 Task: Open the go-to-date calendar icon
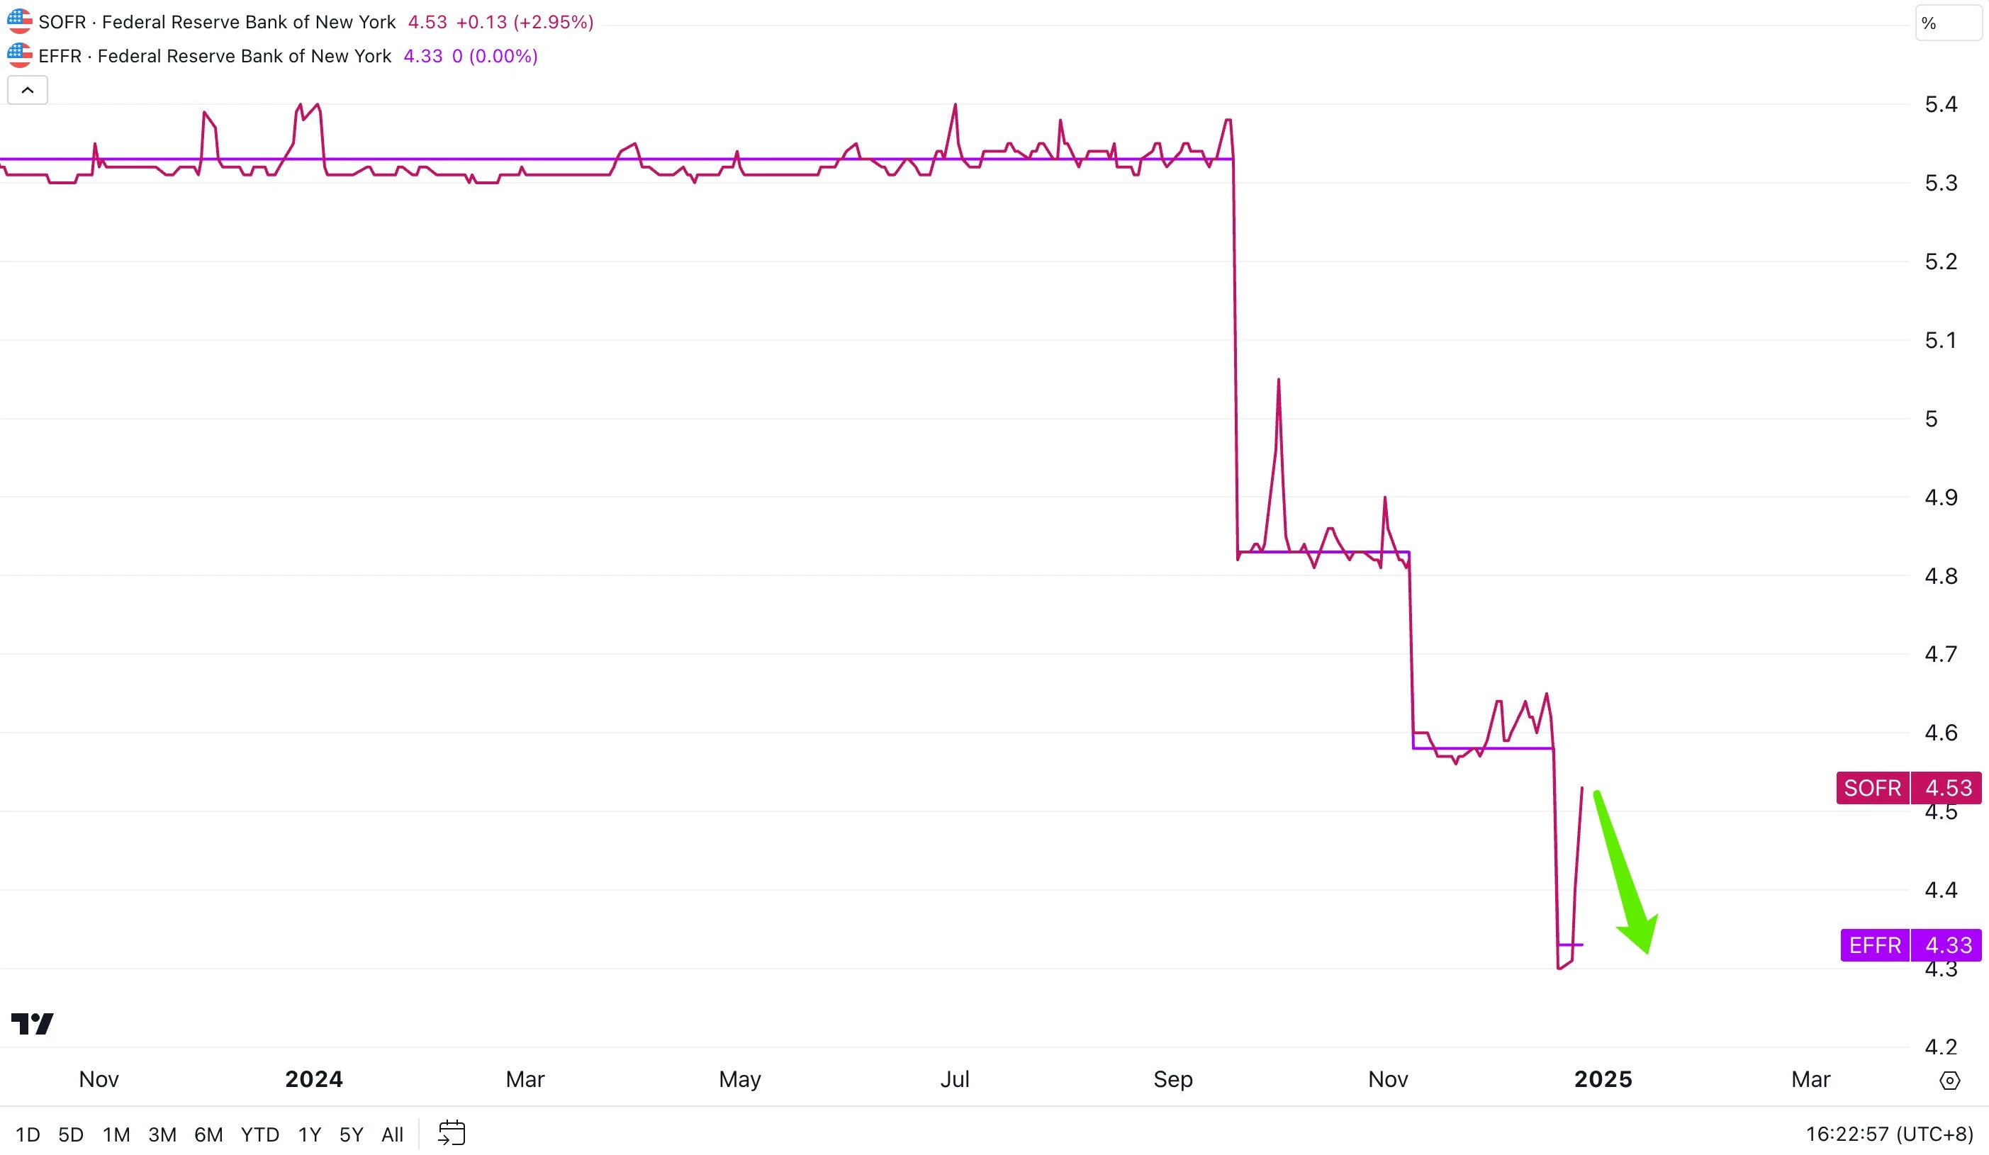(452, 1133)
